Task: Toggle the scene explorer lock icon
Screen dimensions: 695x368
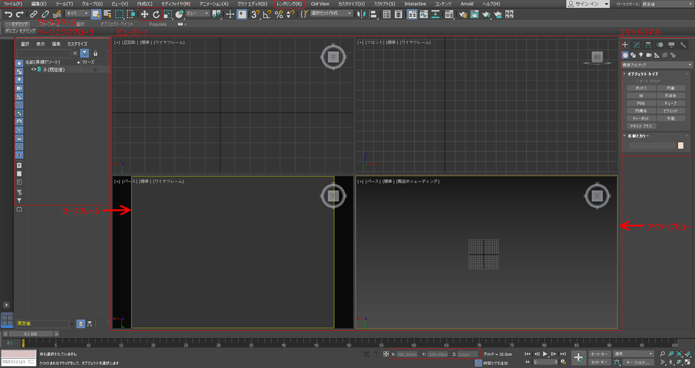Action: pyautogui.click(x=95, y=53)
